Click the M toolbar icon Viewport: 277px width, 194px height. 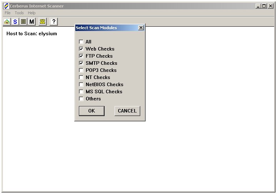32,22
